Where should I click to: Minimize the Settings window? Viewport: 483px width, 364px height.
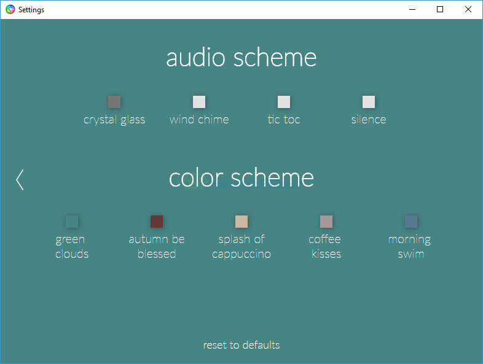pos(412,9)
